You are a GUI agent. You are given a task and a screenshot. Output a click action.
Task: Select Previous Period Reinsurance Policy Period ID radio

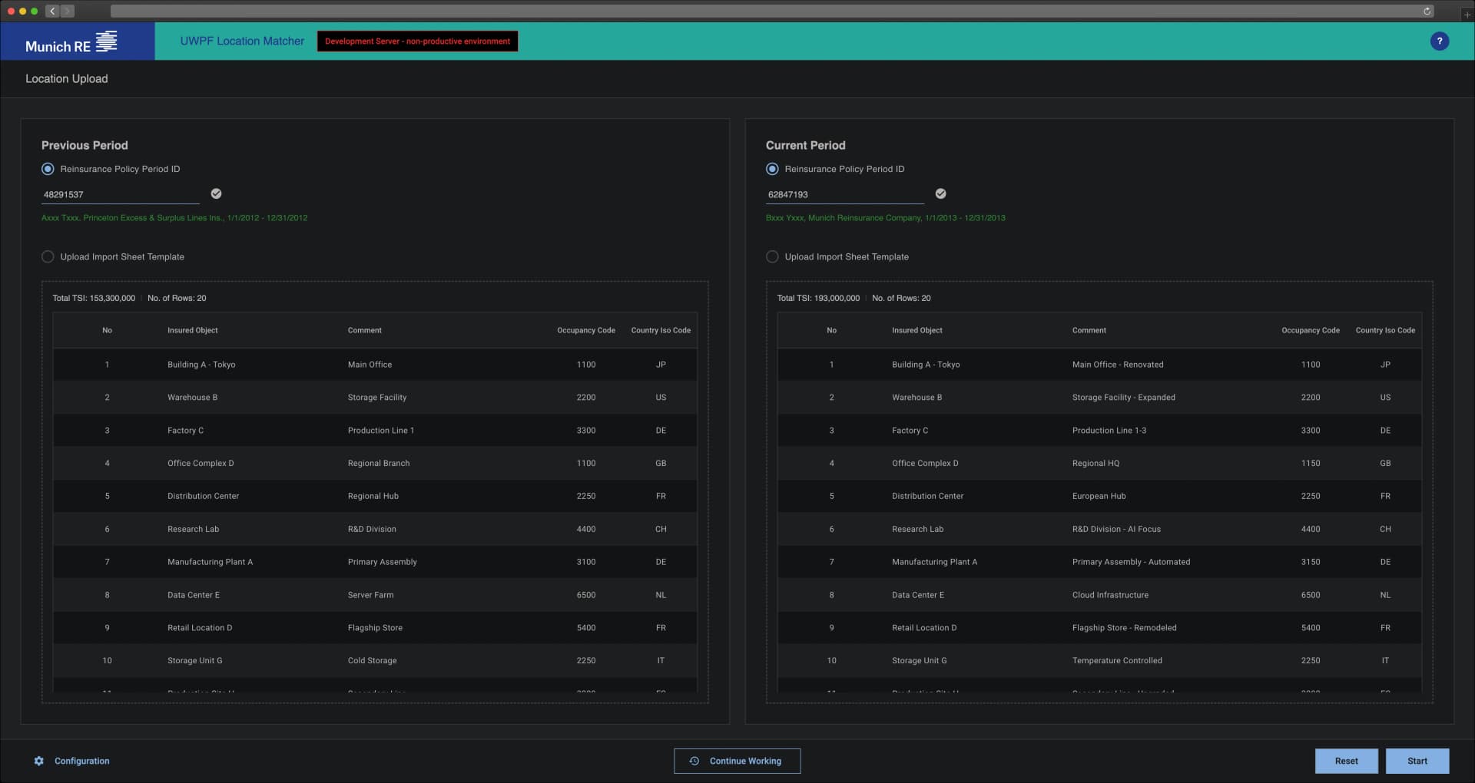point(48,169)
